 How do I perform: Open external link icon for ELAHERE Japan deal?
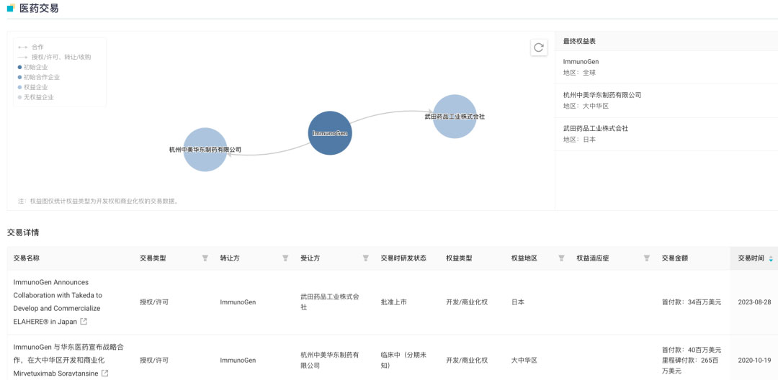tap(84, 322)
